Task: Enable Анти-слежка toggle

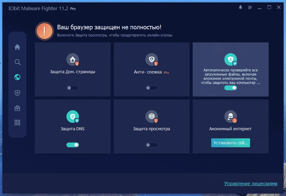Action: 152,88
